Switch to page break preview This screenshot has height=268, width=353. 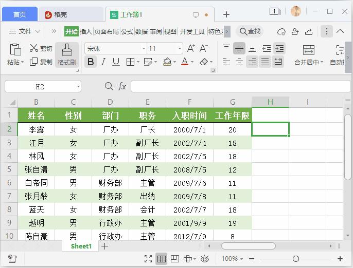pos(175,259)
